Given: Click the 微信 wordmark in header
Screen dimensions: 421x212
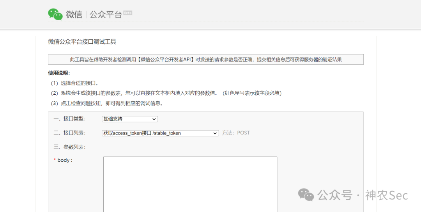Looking at the screenshot, I should click(74, 14).
